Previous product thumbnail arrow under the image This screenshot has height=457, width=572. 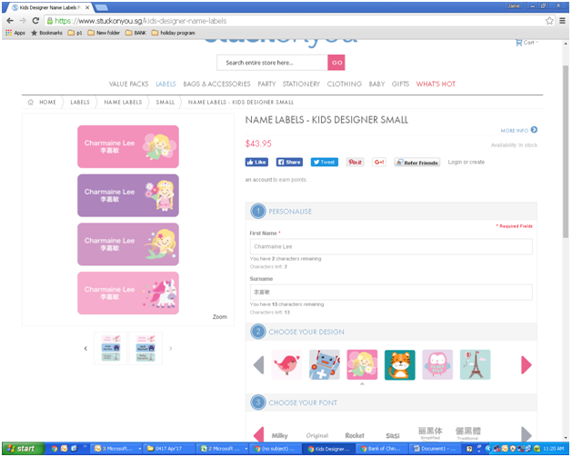[85, 348]
